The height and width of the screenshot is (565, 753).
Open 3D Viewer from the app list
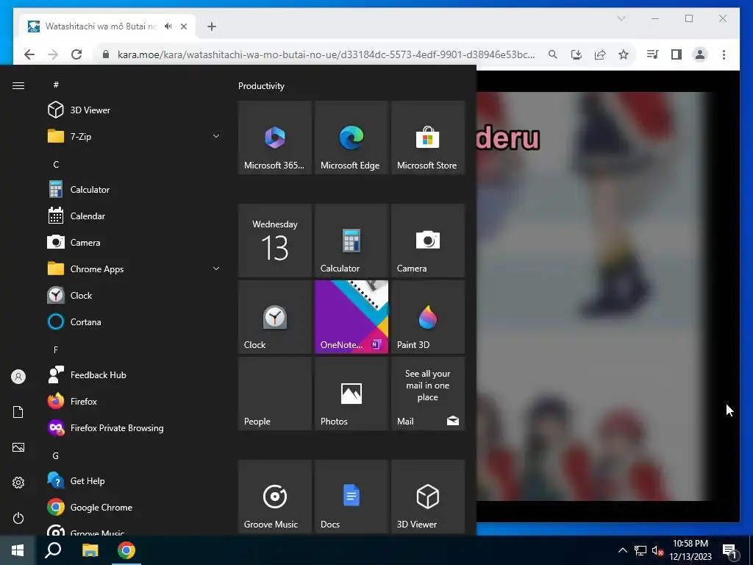134,110
